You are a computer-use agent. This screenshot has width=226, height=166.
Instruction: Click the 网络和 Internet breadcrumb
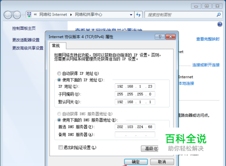click(x=53, y=14)
